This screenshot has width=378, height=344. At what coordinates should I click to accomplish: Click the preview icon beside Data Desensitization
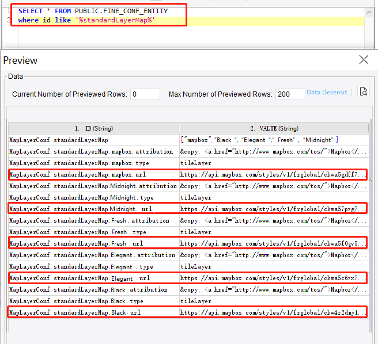[x=363, y=92]
